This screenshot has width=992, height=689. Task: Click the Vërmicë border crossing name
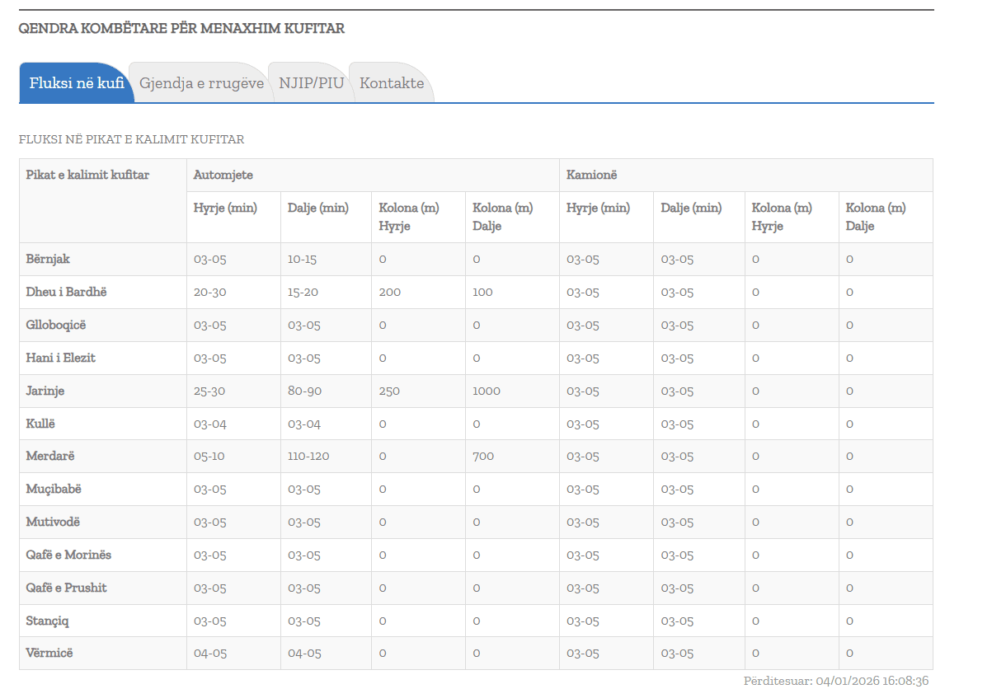[x=49, y=653]
